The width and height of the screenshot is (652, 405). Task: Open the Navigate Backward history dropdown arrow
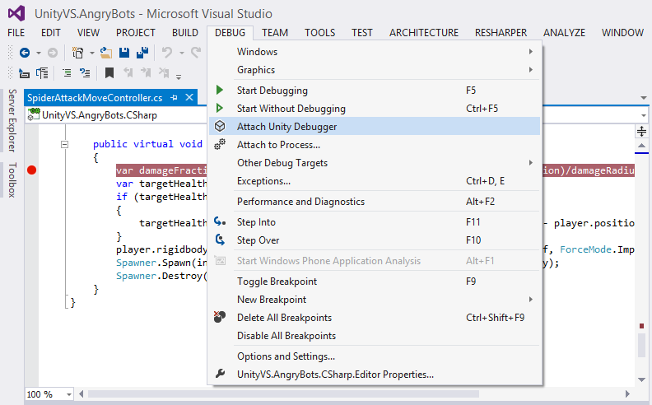pos(38,53)
